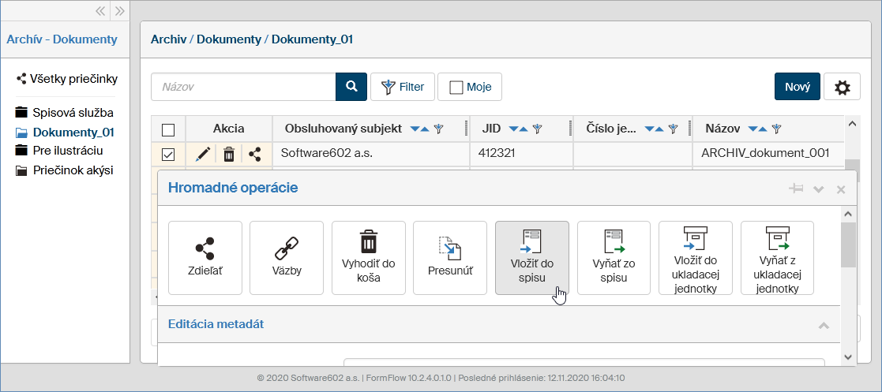Click the pencil edit icon in Akcia column

(x=203, y=155)
